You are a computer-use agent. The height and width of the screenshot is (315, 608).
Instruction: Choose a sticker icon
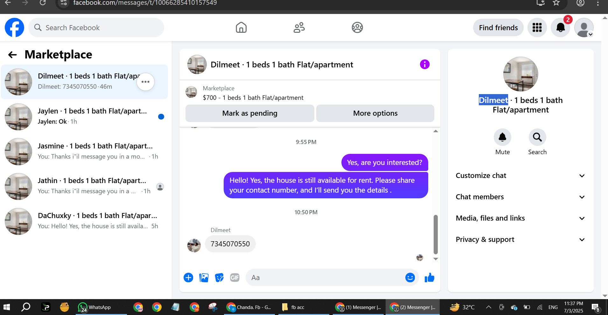click(219, 277)
